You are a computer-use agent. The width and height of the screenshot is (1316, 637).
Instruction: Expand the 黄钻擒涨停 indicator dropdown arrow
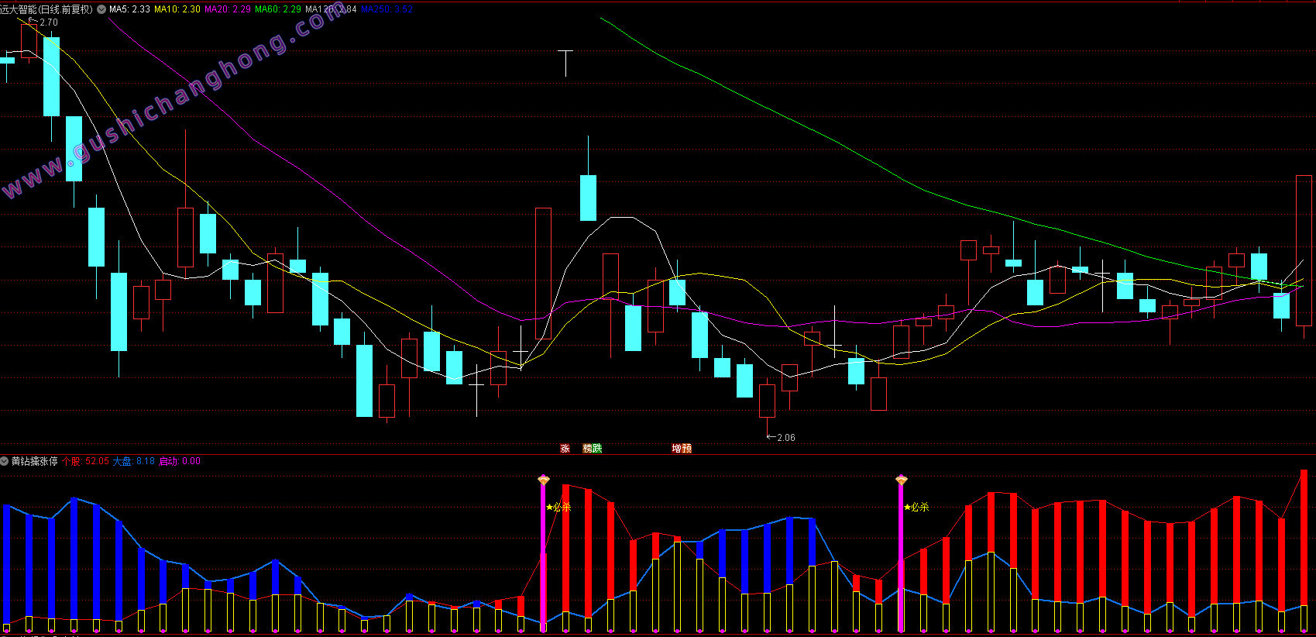coord(4,461)
